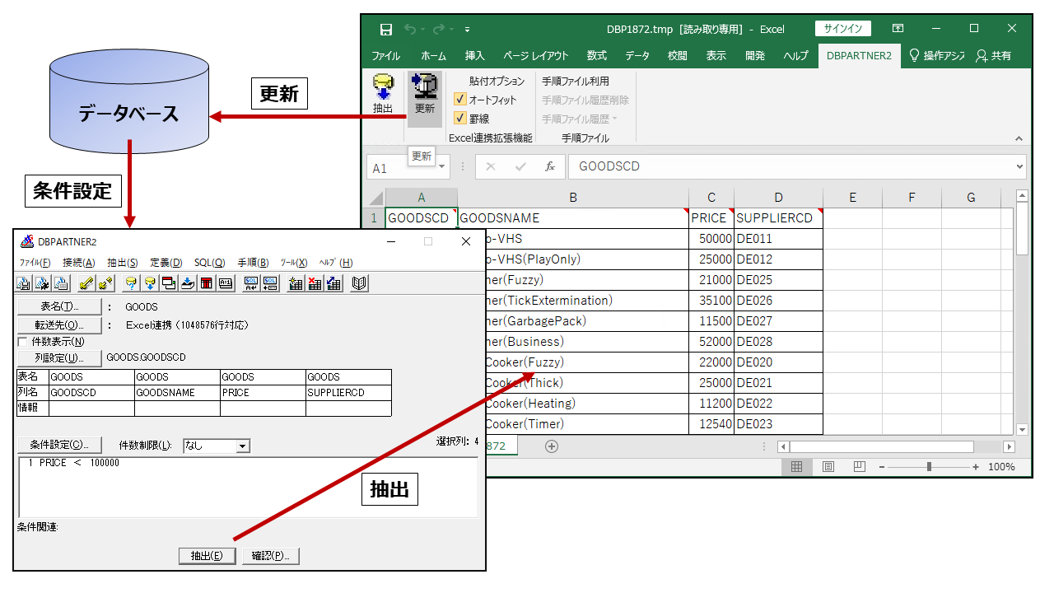The width and height of the screenshot is (1054, 593).
Task: Click the 条件設定(C)... button
Action: tap(58, 445)
